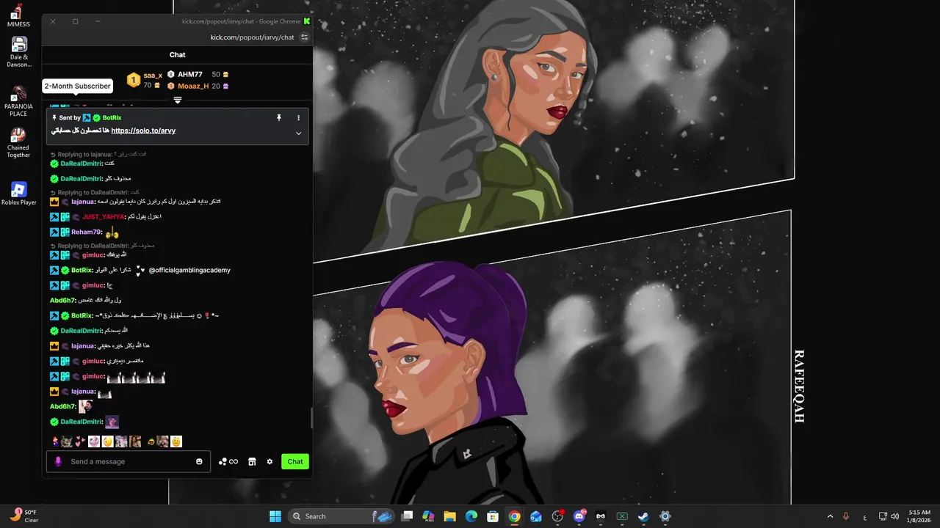Open Steam from the taskbar
Viewport: 940px width, 528px height.
tap(643, 516)
